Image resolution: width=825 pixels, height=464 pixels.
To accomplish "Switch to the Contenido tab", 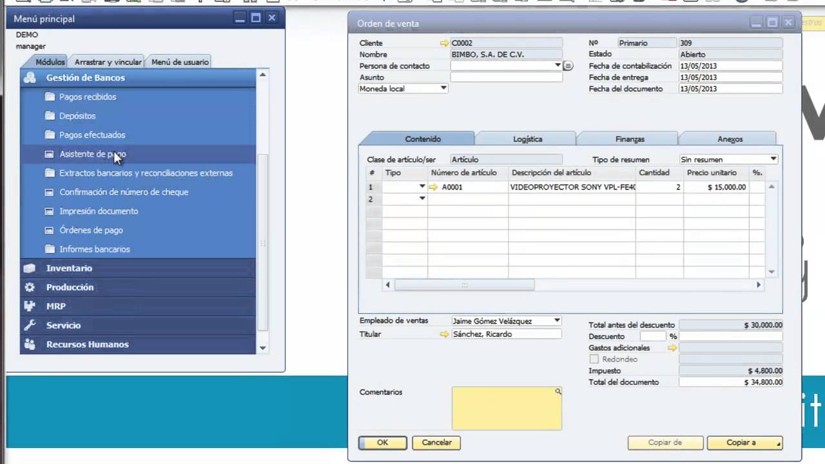I will [423, 139].
